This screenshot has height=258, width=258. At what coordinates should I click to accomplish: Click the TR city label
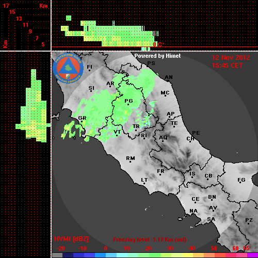(x=136, y=126)
